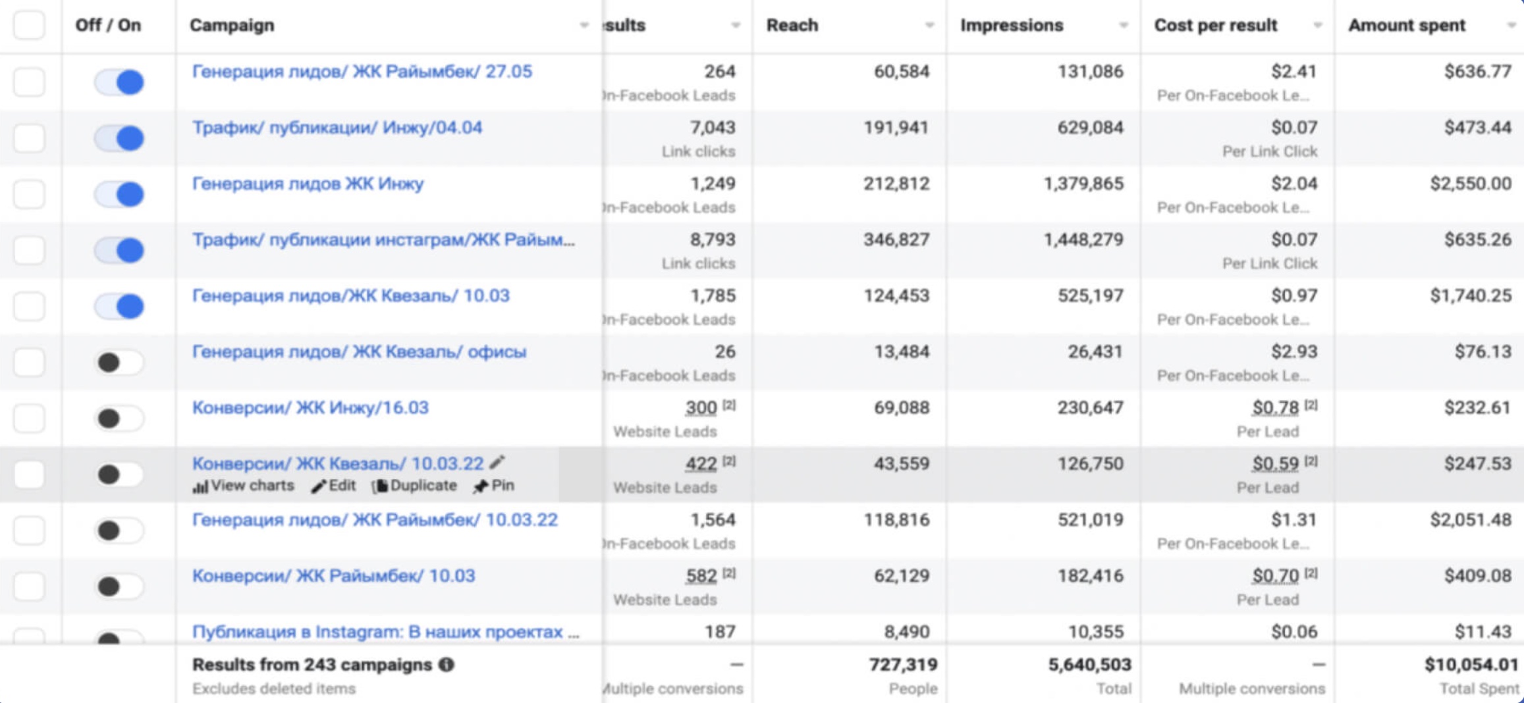Check the box for Конверсии/ ЖК Инжу/16.03
The height and width of the screenshot is (703, 1524).
click(29, 418)
